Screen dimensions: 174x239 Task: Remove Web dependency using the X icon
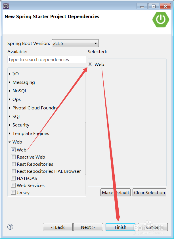pyautogui.click(x=90, y=64)
